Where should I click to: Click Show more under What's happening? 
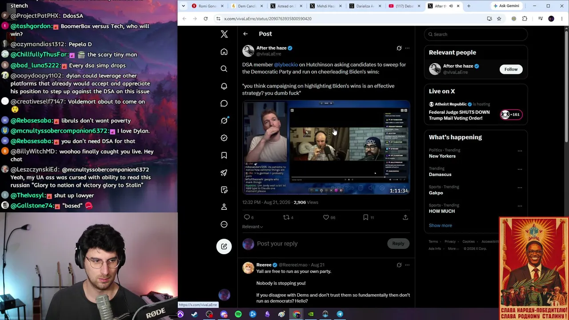click(440, 225)
